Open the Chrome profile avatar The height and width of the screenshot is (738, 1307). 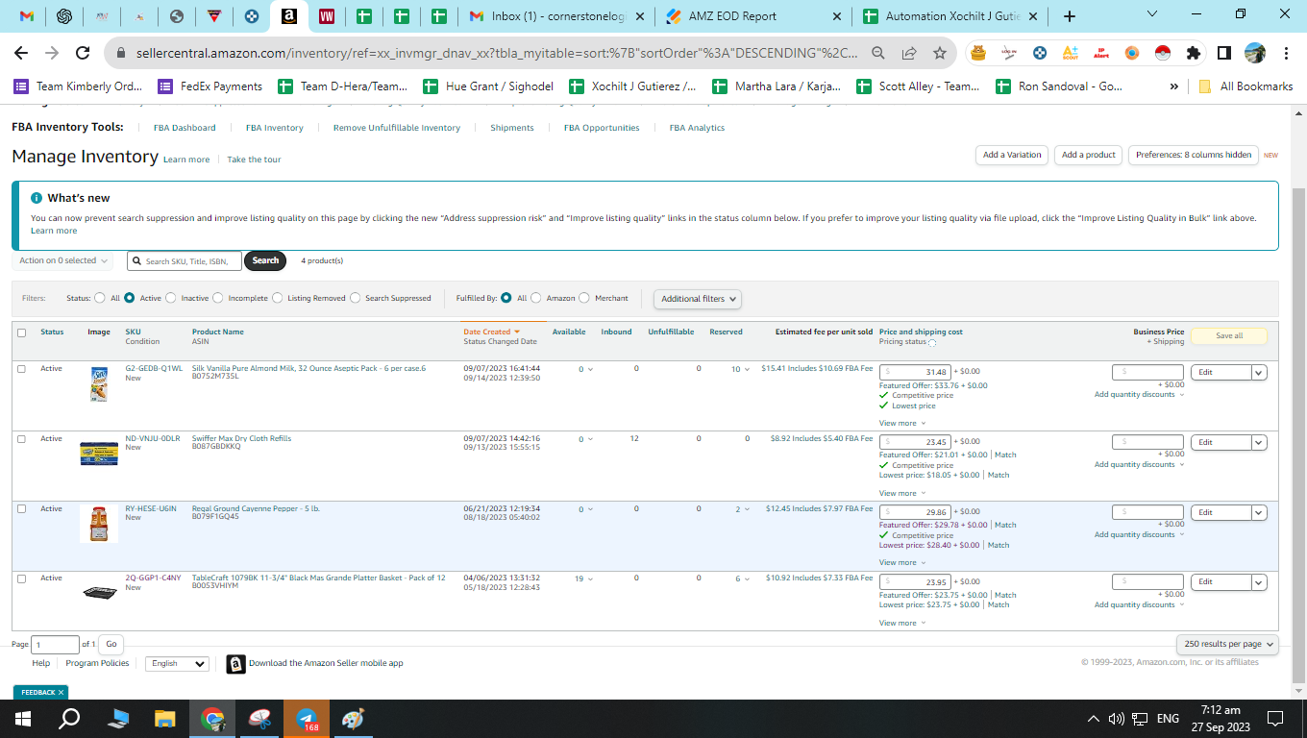coord(1255,53)
